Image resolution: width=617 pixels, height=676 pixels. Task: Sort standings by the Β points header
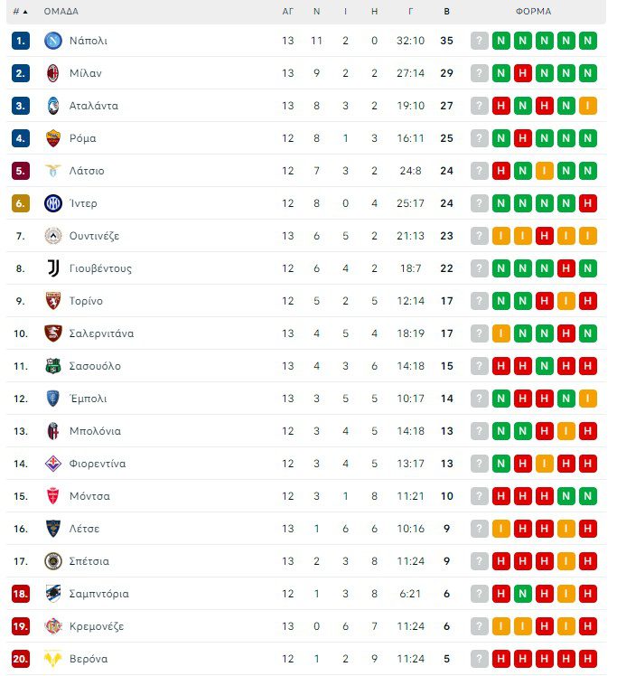coord(446,12)
